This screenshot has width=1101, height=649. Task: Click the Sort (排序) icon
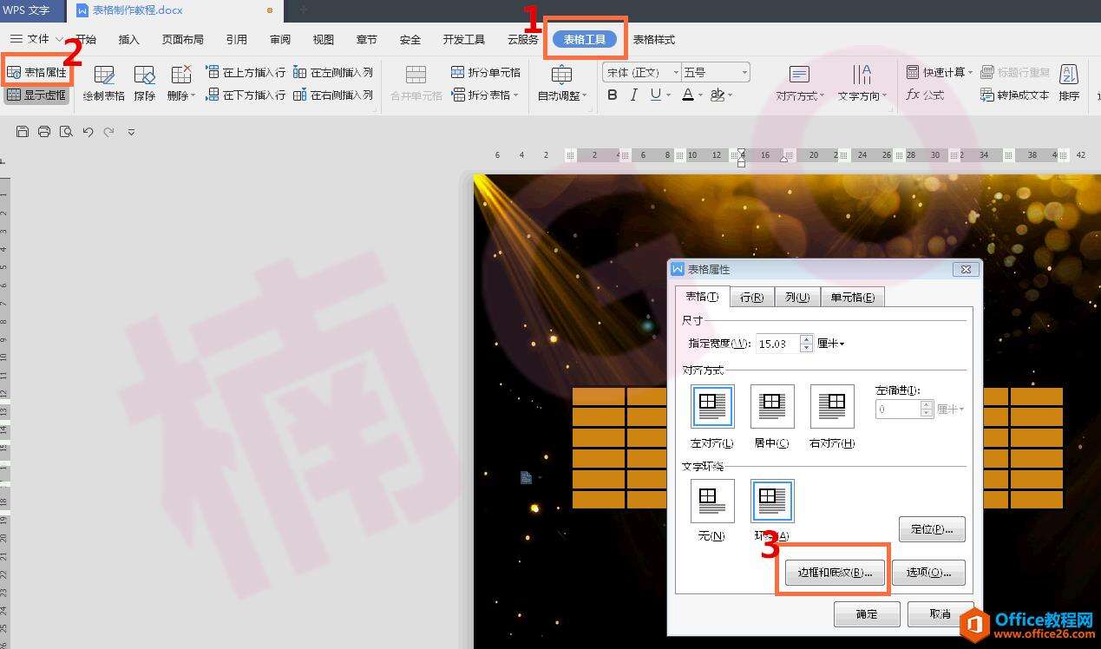(x=1069, y=83)
